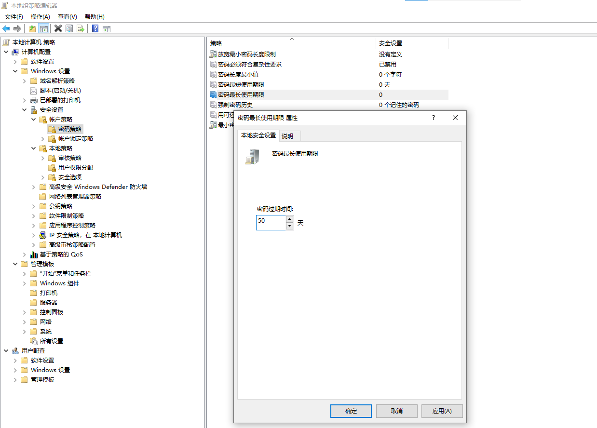Click the Forward arrow toolbar icon
Viewport: 597px width, 428px height.
(x=17, y=28)
